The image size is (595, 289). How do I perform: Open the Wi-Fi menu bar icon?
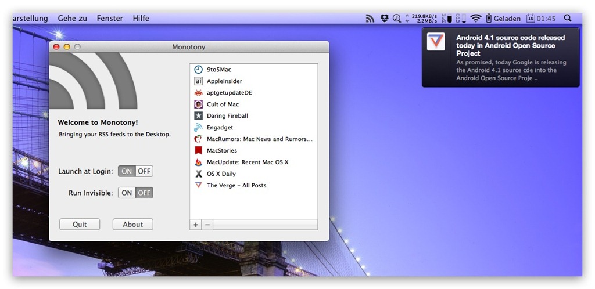tap(475, 18)
